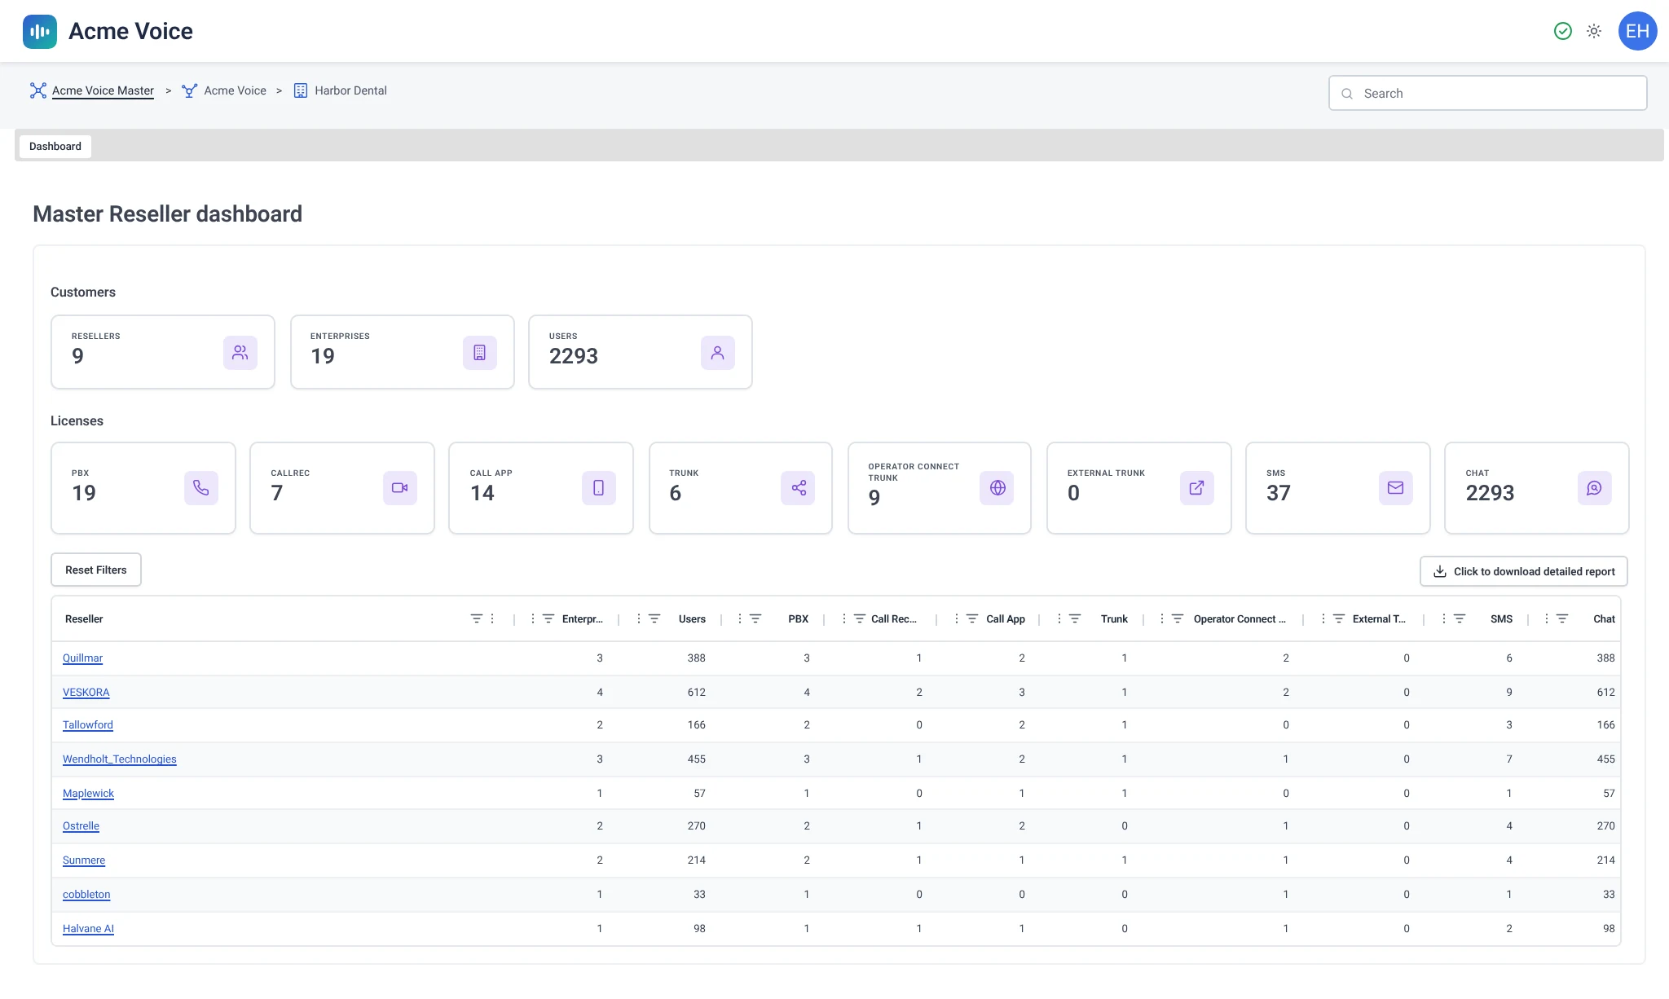Screen dimensions: 1669x999
Task: Open the Sunmere reseller link
Action: [84, 860]
